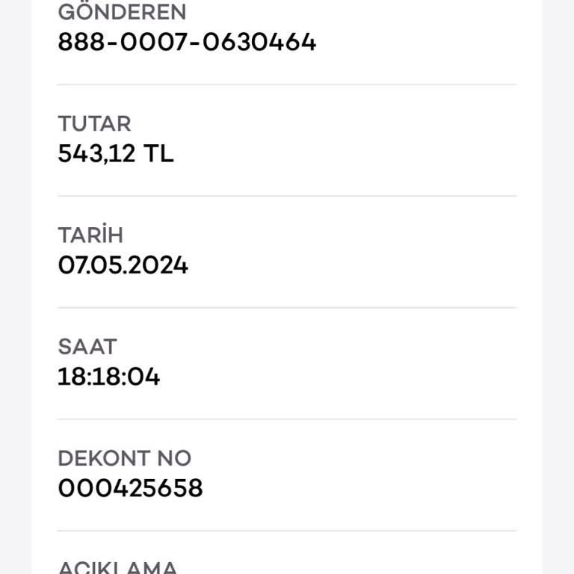Tap the partially visible AÇIKLAMA label

point(117,567)
